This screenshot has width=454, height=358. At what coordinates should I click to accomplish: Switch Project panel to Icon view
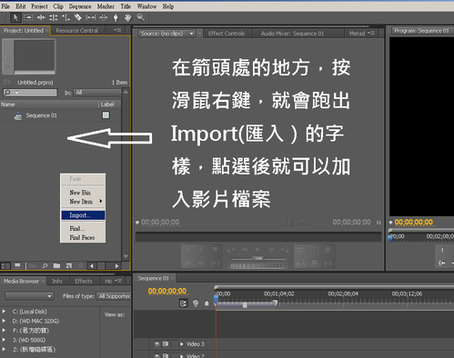17,265
